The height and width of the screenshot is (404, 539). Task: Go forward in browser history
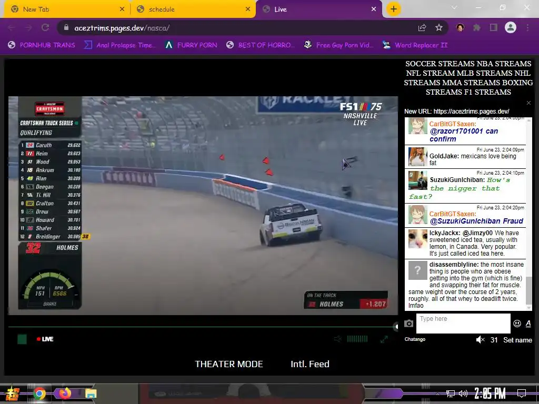(x=28, y=28)
